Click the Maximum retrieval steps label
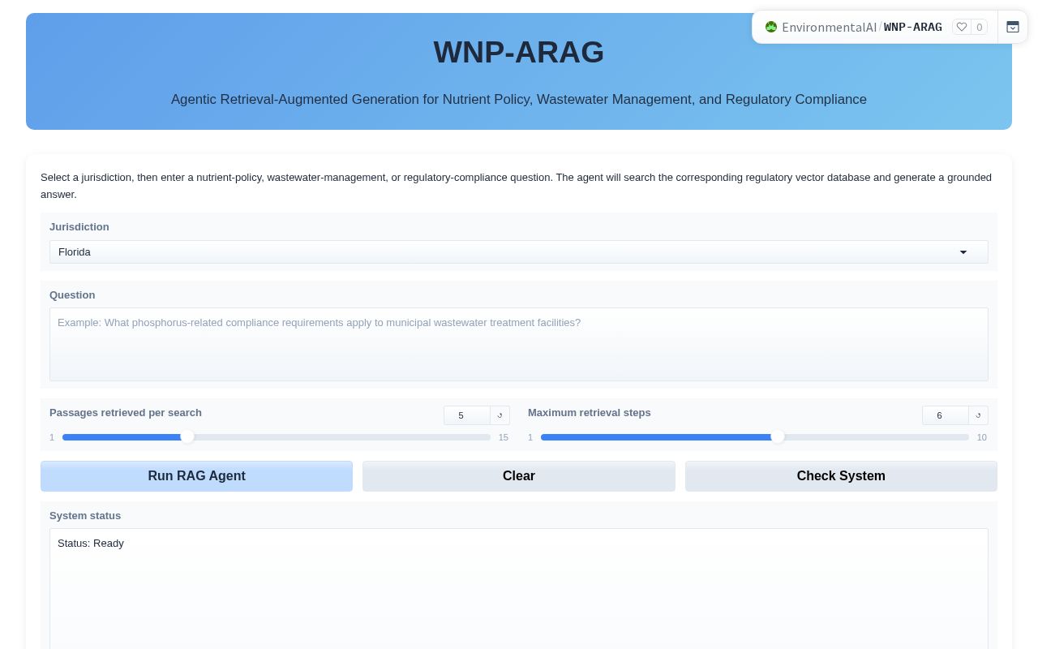Viewport: 1038px width, 649px height. point(590,412)
